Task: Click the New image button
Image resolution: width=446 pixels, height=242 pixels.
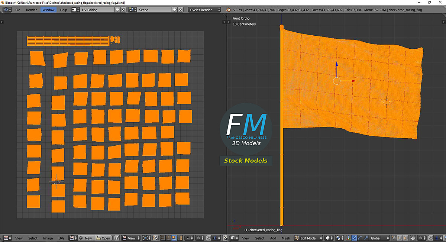Action: click(85, 238)
